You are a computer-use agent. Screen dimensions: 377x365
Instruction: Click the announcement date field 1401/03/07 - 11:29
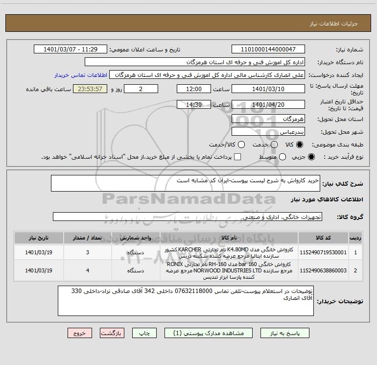coord(71,49)
